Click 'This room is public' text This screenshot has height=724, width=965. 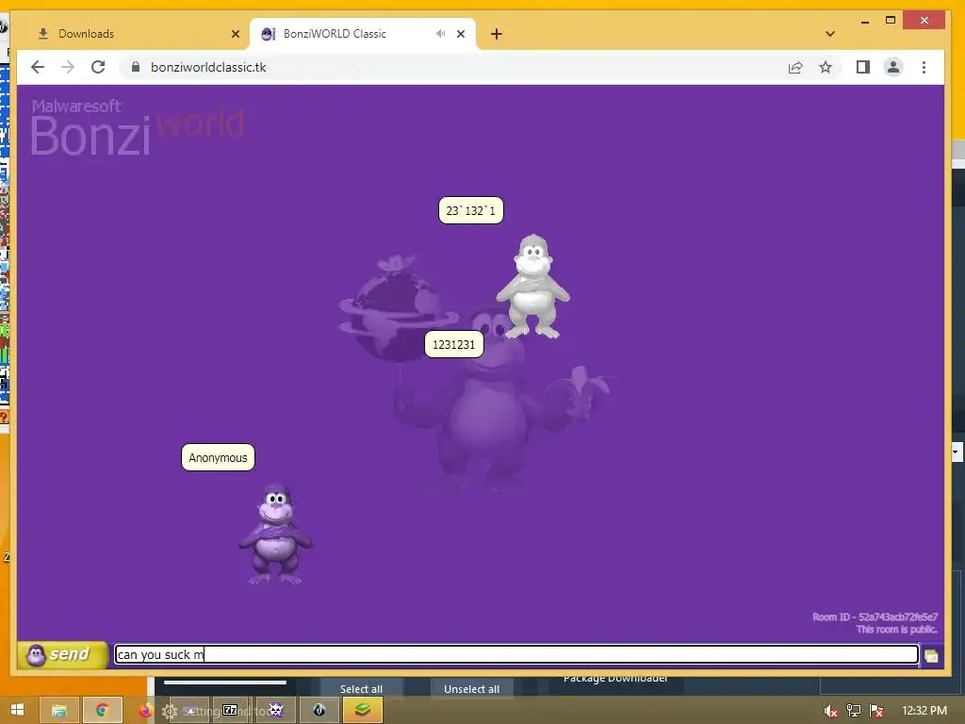tap(897, 629)
